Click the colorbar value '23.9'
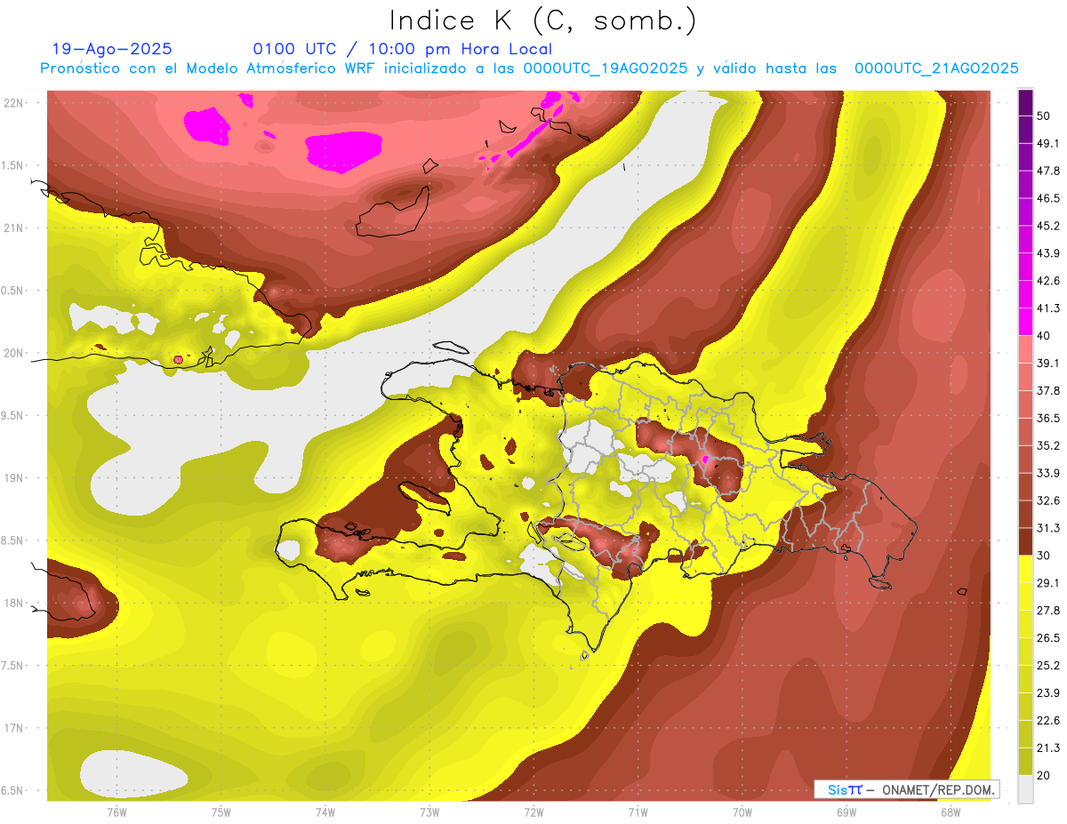The width and height of the screenshot is (1067, 824). click(1048, 693)
